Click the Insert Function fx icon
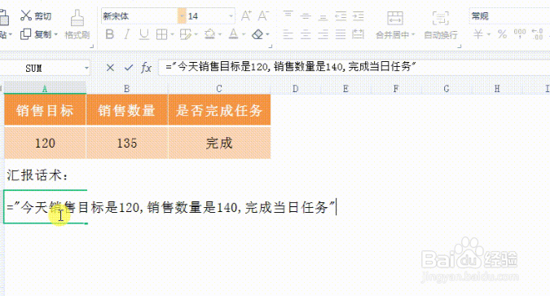This screenshot has height=296, width=550. [146, 68]
